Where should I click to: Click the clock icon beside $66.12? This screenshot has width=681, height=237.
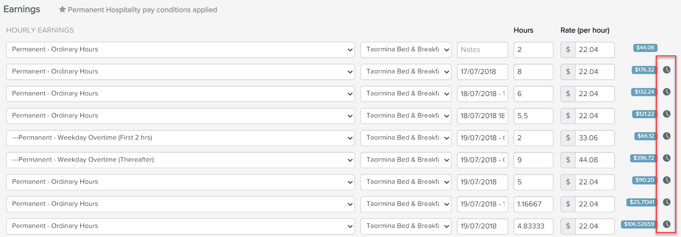pyautogui.click(x=666, y=136)
